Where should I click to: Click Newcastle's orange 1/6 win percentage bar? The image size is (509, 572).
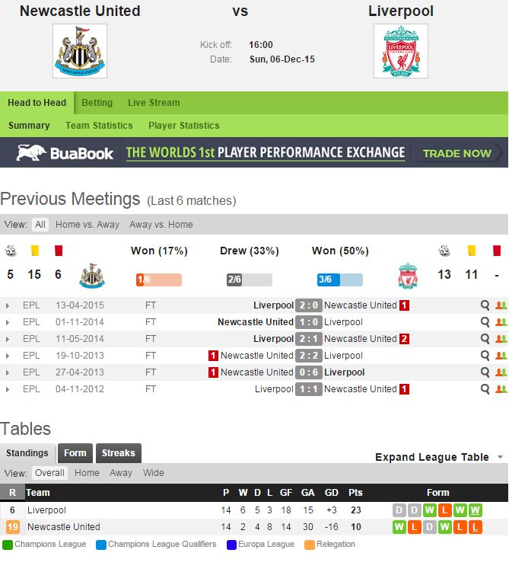(x=158, y=280)
